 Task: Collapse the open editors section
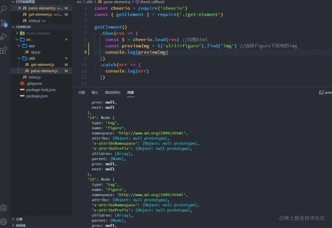coord(13,2)
